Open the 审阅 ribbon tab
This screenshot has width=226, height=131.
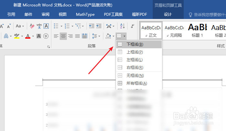coord(46,14)
